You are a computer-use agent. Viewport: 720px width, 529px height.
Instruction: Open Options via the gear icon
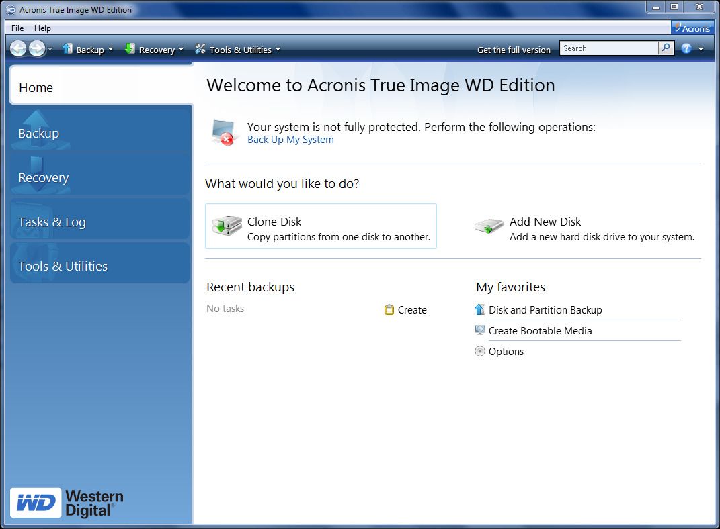[x=479, y=351]
